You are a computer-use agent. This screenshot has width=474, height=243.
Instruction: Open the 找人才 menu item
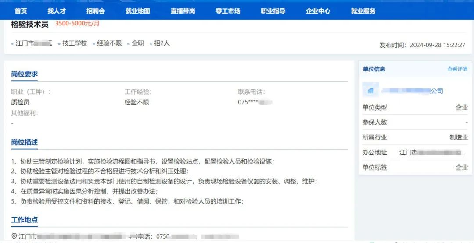point(56,11)
